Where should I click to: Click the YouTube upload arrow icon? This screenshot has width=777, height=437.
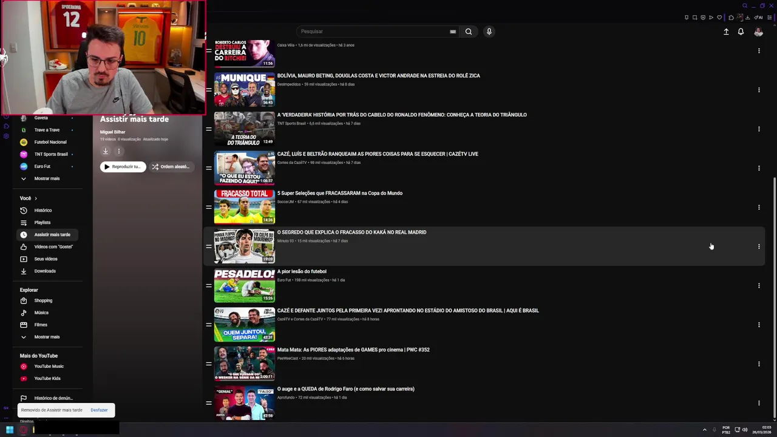tap(726, 32)
